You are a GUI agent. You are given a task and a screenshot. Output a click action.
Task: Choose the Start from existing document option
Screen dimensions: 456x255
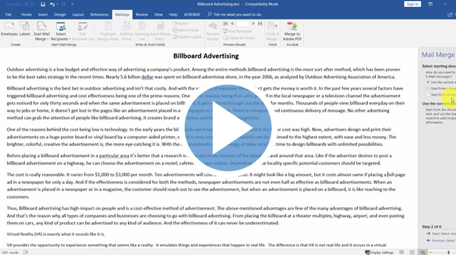[x=429, y=95]
